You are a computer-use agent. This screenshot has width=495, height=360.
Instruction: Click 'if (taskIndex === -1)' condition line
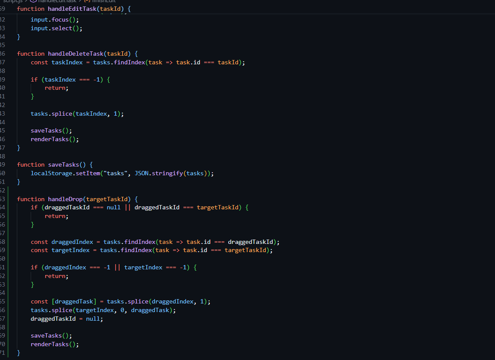(x=70, y=79)
